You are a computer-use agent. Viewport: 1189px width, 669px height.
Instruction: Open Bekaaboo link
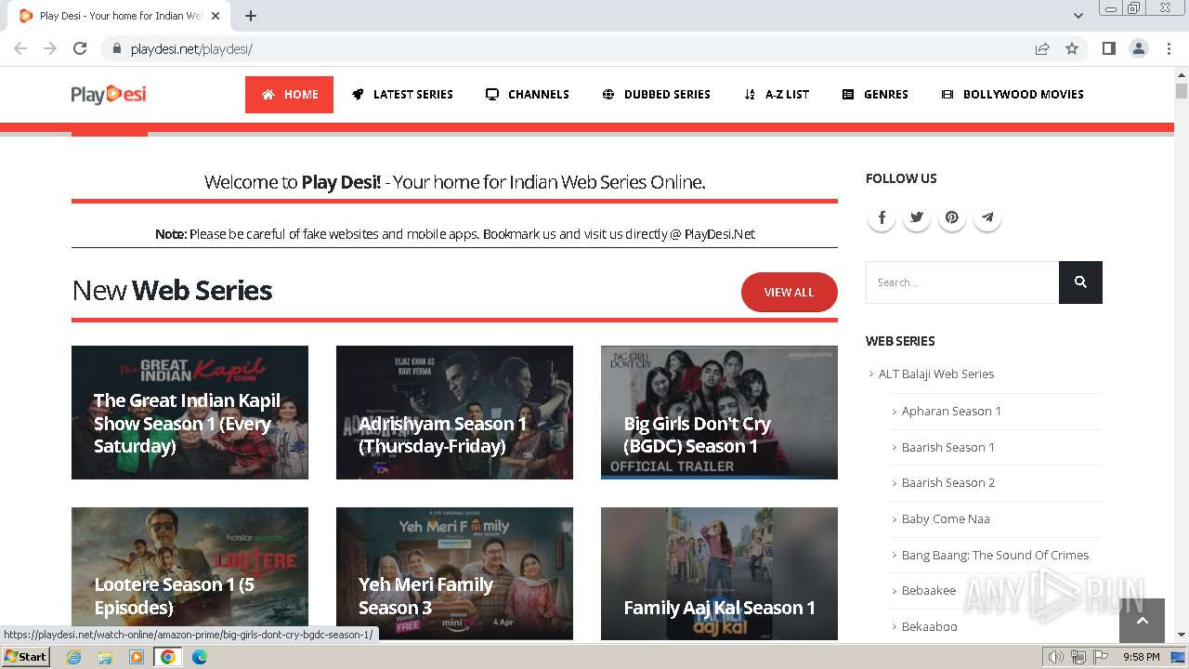[929, 626]
